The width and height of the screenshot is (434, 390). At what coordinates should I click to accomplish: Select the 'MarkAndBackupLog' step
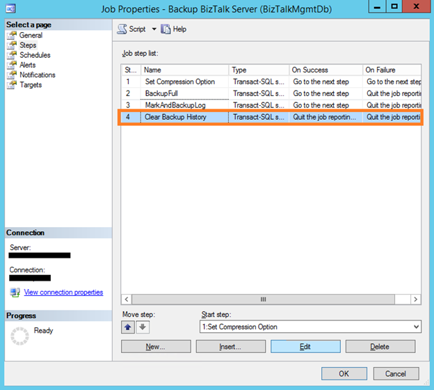(x=271, y=105)
